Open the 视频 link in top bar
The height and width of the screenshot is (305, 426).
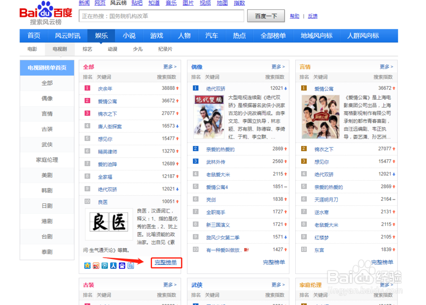coord(205,3)
